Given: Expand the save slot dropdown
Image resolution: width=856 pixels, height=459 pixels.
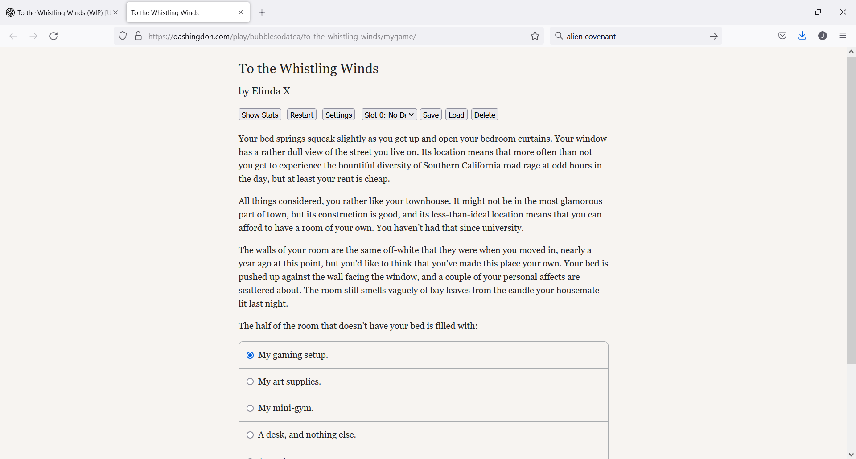Looking at the screenshot, I should point(389,115).
